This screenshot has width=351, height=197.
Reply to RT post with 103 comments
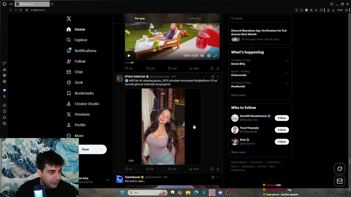click(129, 68)
